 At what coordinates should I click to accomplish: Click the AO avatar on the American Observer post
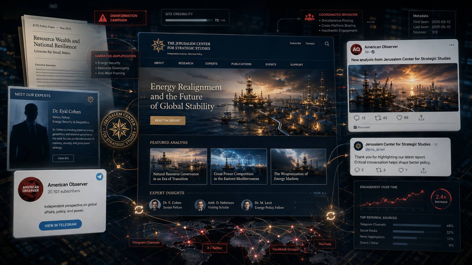coord(356,49)
